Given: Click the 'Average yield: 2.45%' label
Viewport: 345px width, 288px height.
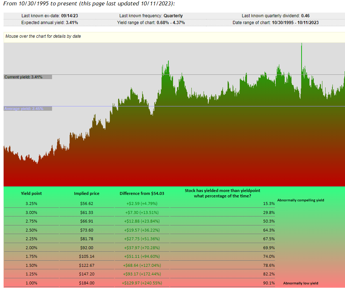Looking at the screenshot, I should [28, 109].
